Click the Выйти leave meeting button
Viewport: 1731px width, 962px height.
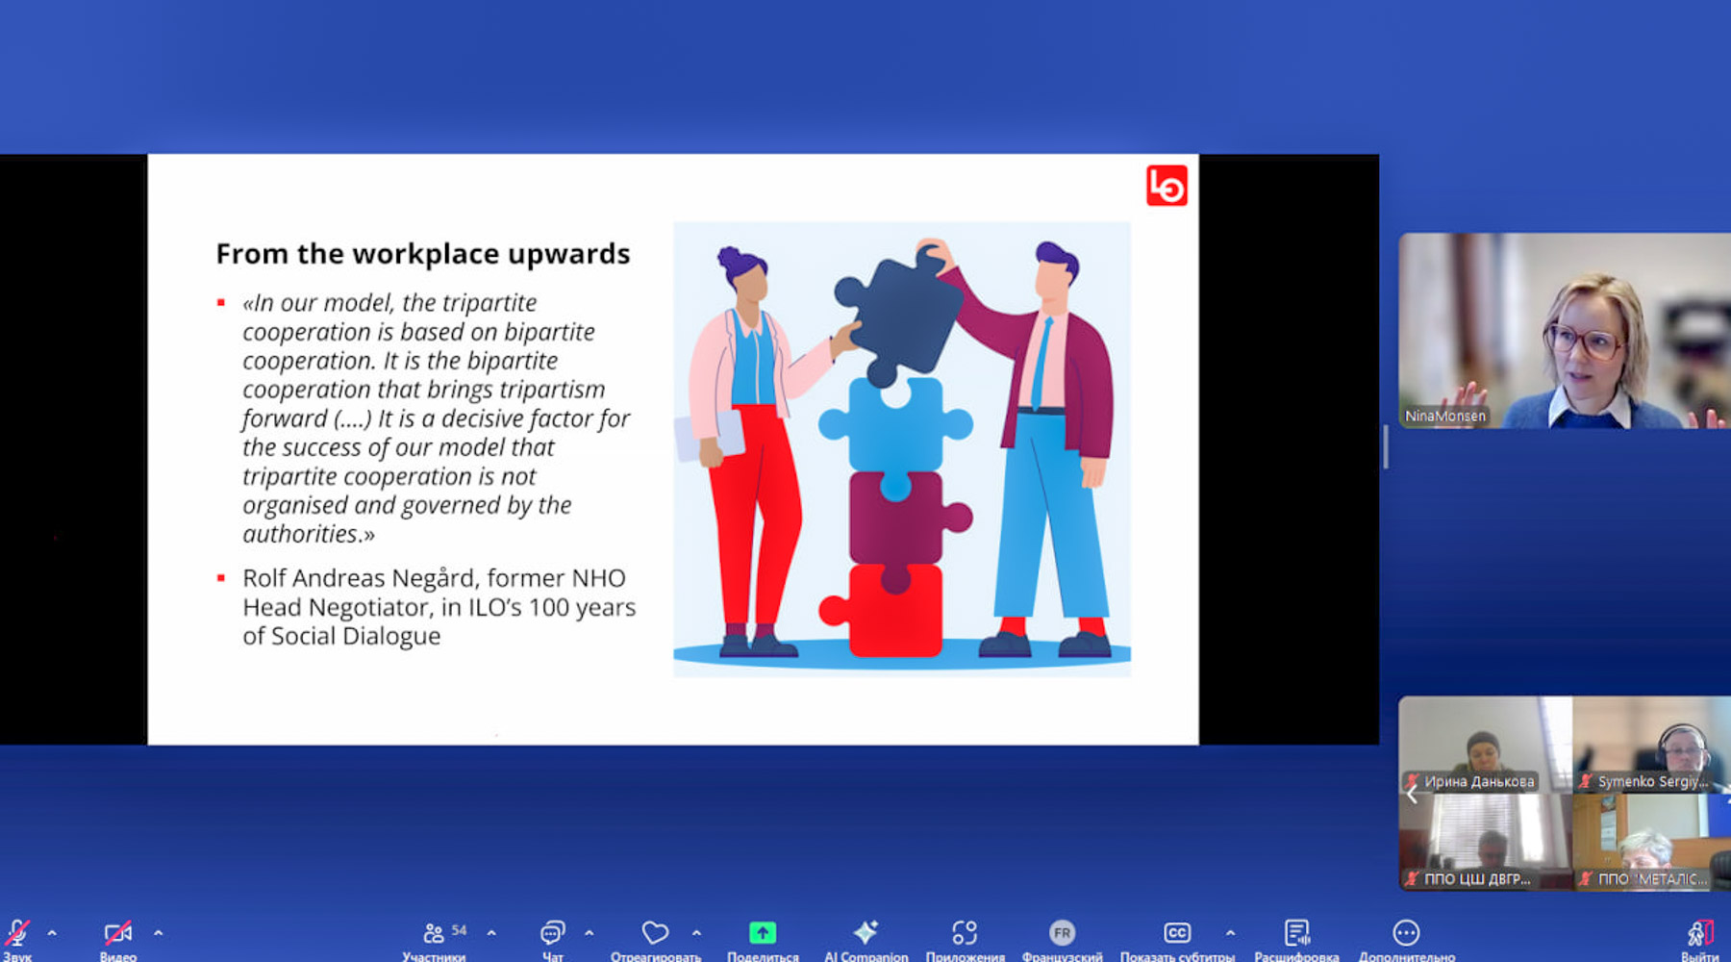[x=1699, y=934]
